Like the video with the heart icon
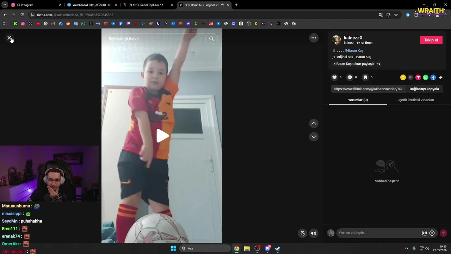This screenshot has height=254, width=451. pos(334,77)
